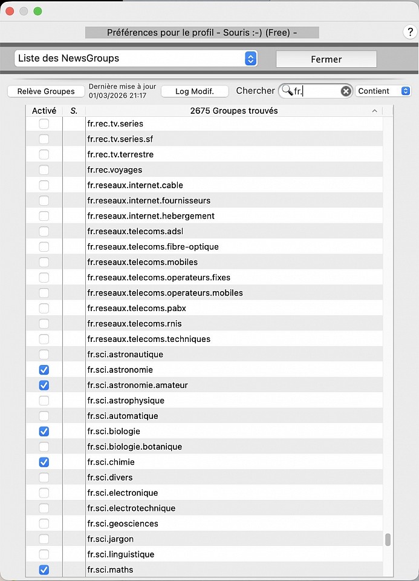
Task: Activate fr.rec.voyages newsgroup checkbox
Action: 44,170
